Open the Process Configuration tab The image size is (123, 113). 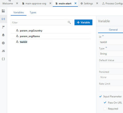(x=114, y=3)
